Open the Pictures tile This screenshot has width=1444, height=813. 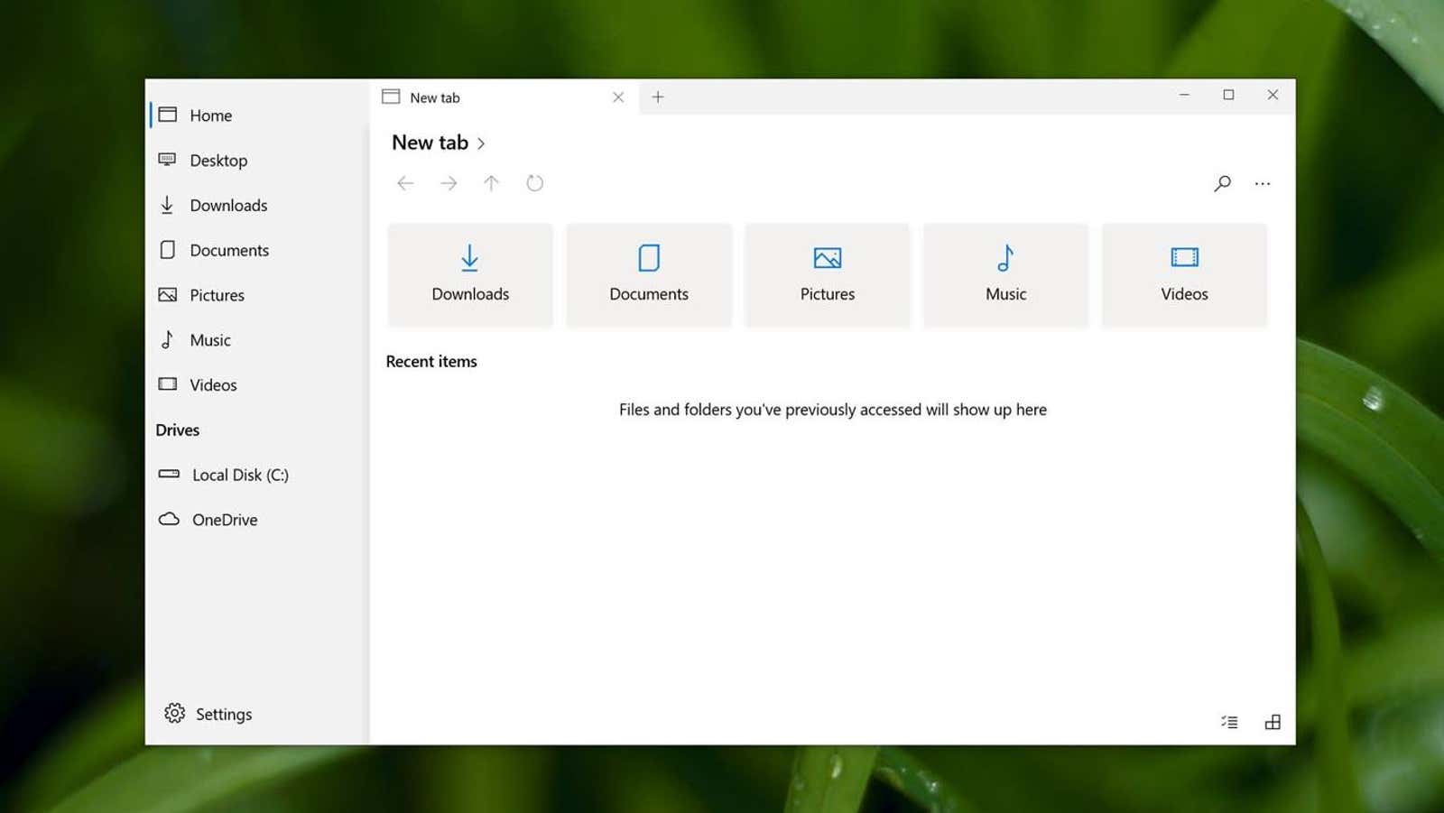pyautogui.click(x=828, y=275)
